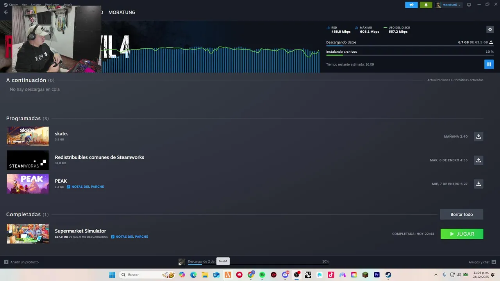Pause the current download
The height and width of the screenshot is (281, 500).
pyautogui.click(x=489, y=64)
